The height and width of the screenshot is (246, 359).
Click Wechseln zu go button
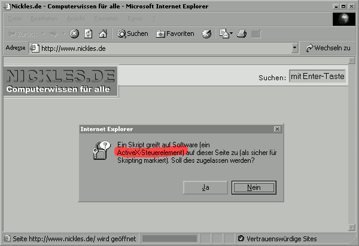point(328,48)
